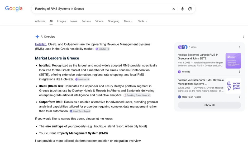Viewport: 248px width, 146px height.
Task: Open 'hotellab Becomes Largest RMS in Greece' article
Action: coord(198,57)
